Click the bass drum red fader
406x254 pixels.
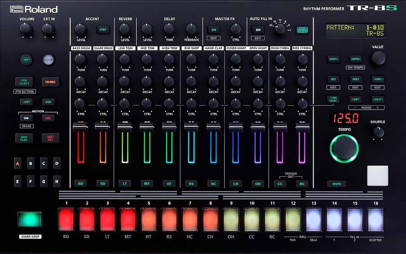coord(80,127)
